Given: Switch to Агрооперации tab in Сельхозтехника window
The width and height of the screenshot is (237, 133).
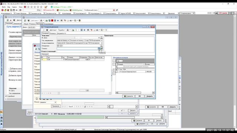Looking at the screenshot, I should (x=49, y=24).
